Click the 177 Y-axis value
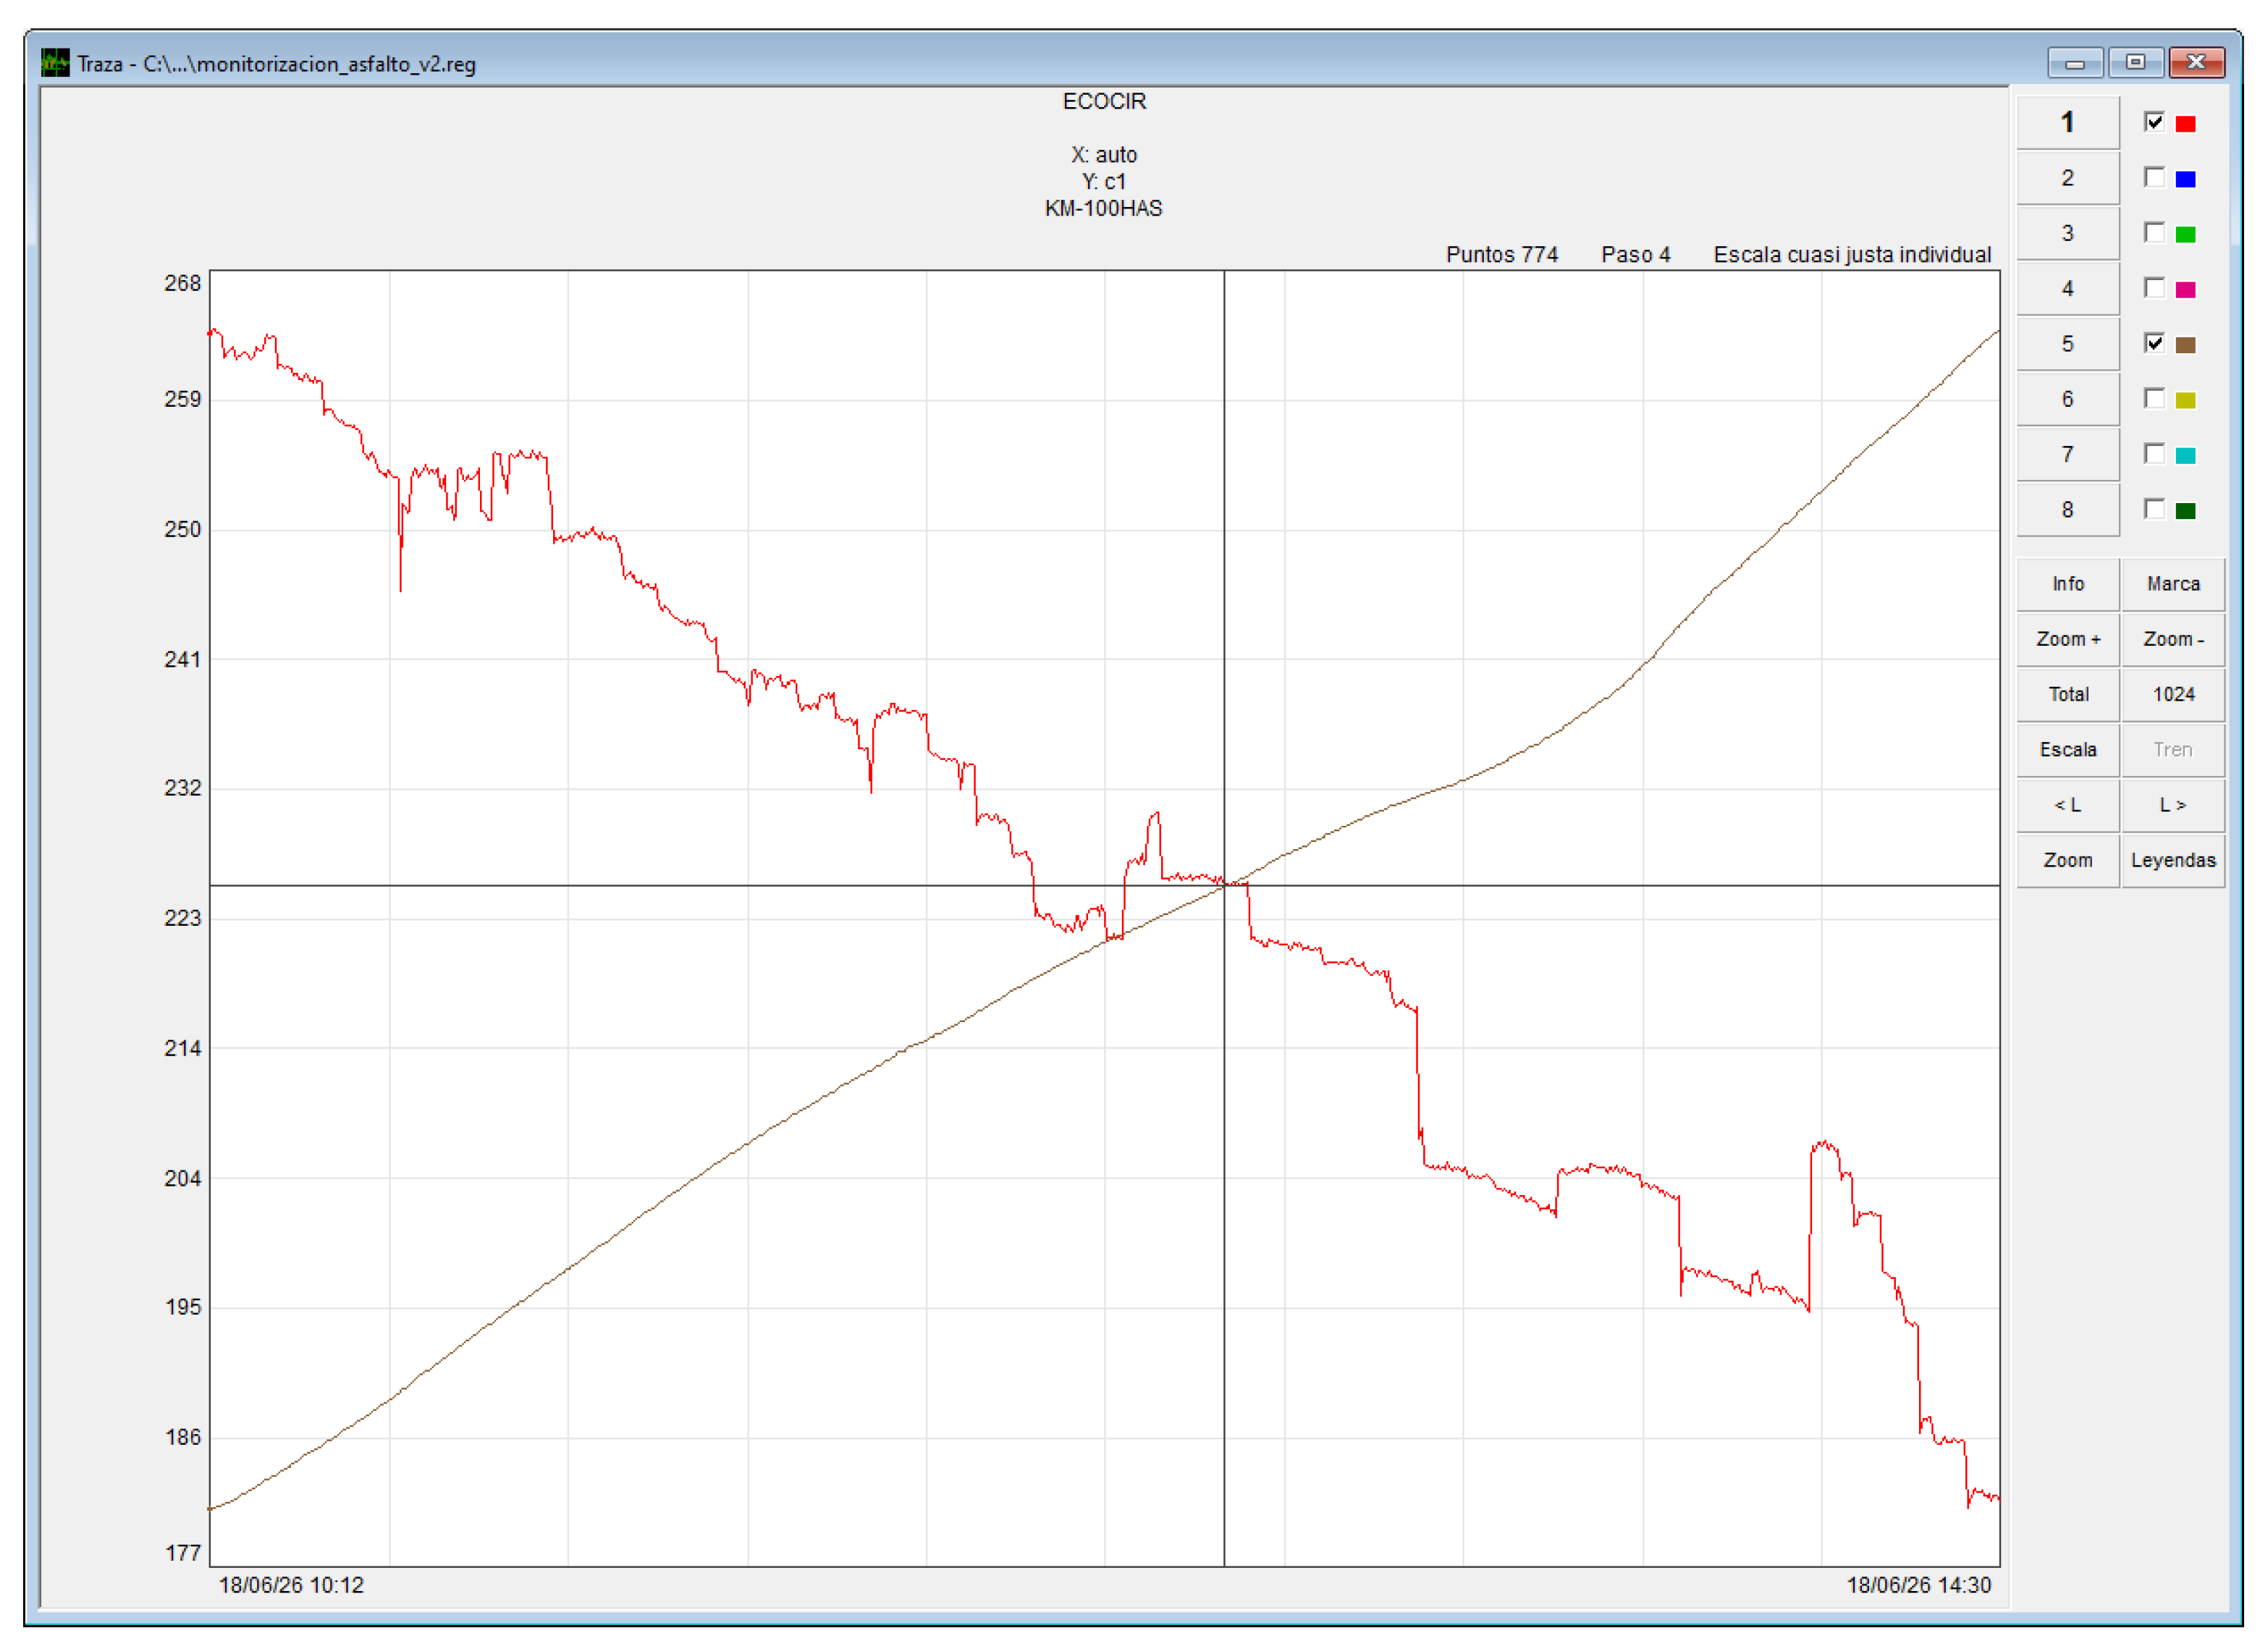Image resolution: width=2268 pixels, height=1649 pixels. point(183,1553)
